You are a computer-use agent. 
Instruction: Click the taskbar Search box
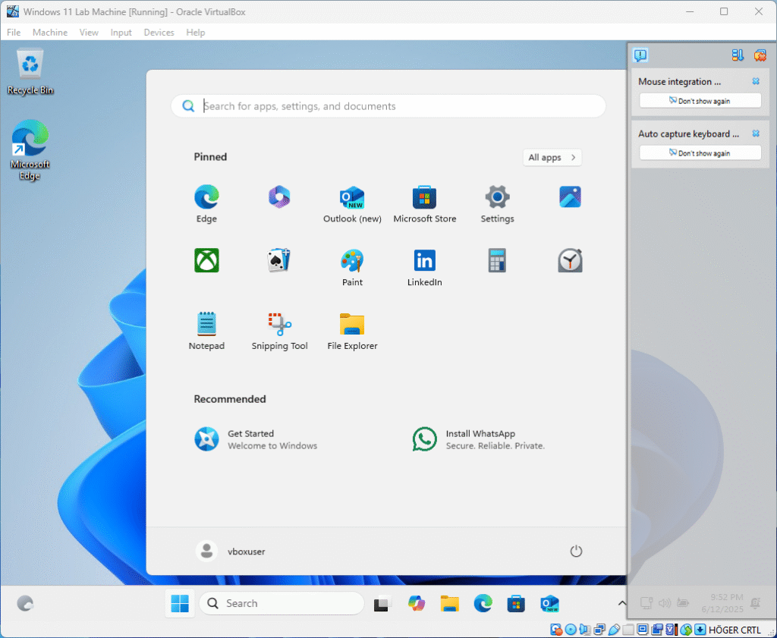pos(282,603)
